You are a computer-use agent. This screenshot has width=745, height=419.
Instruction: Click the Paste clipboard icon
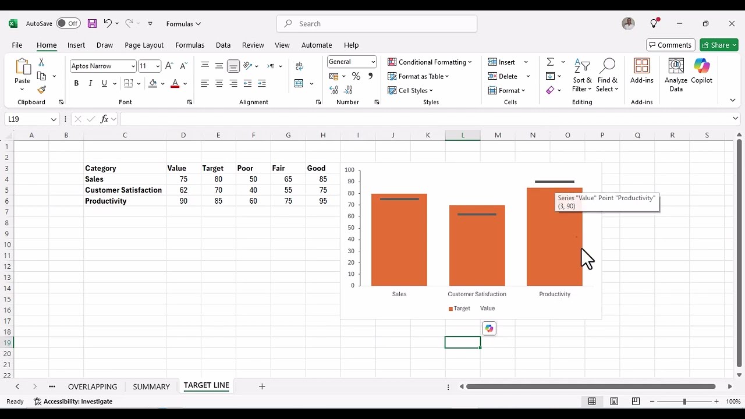23,68
